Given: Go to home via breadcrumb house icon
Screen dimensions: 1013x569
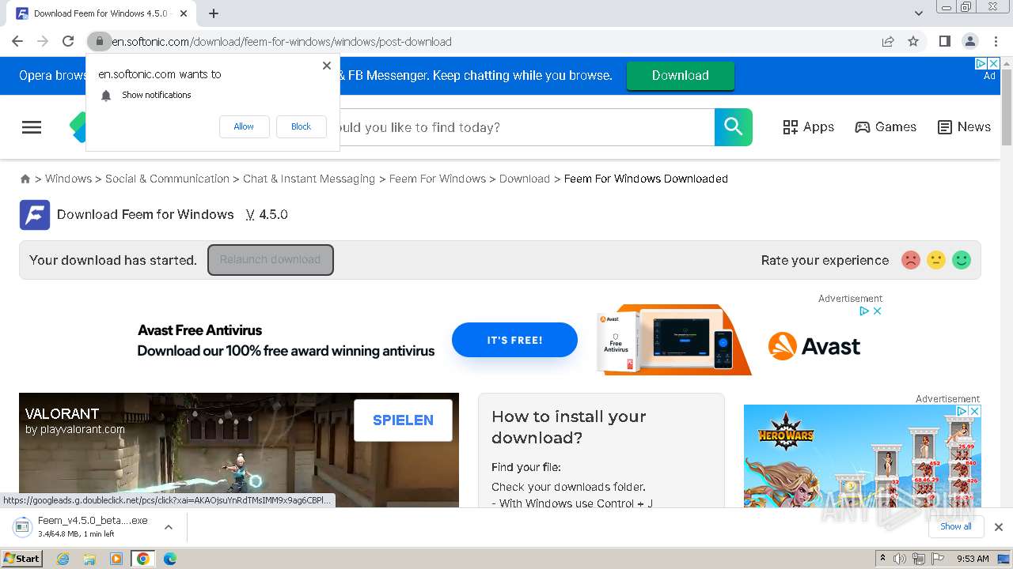Looking at the screenshot, I should click(x=25, y=179).
